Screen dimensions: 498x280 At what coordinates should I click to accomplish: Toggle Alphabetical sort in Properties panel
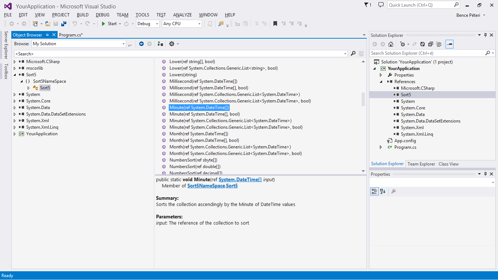click(x=383, y=191)
